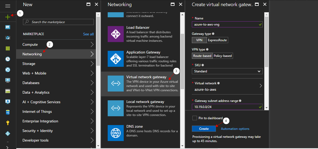Expand the sidebar More services chevron

click(8, 147)
